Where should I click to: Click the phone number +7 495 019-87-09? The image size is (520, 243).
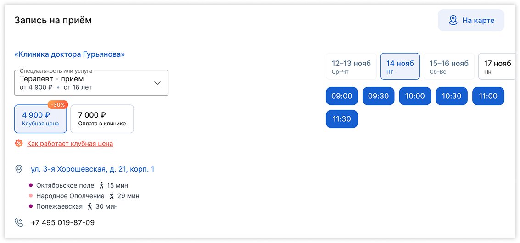click(x=62, y=223)
